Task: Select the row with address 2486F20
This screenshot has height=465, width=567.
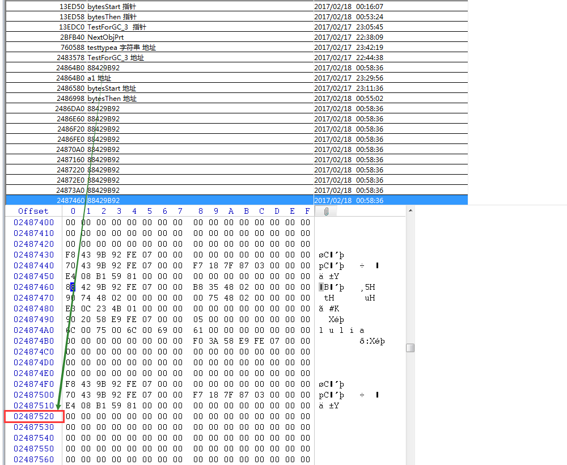Action: click(237, 129)
